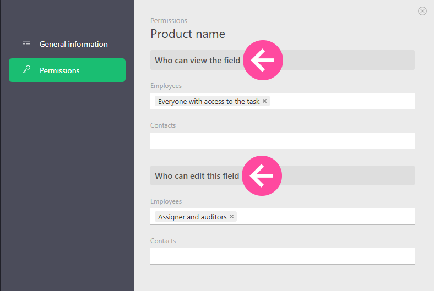Click the "Who can view the field" header
The width and height of the screenshot is (434, 291).
(x=197, y=61)
